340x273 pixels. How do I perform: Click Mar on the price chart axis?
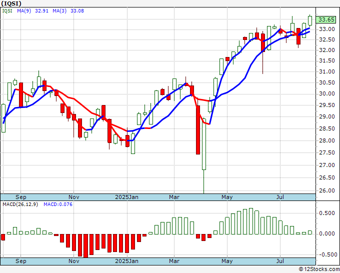[174, 197]
